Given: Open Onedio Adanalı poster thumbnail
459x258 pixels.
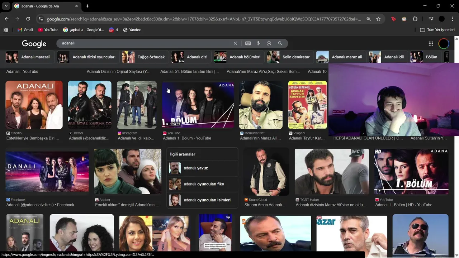Looking at the screenshot, I should [x=34, y=105].
